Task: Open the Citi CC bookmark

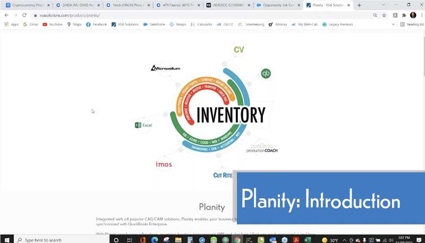Action: [225, 24]
